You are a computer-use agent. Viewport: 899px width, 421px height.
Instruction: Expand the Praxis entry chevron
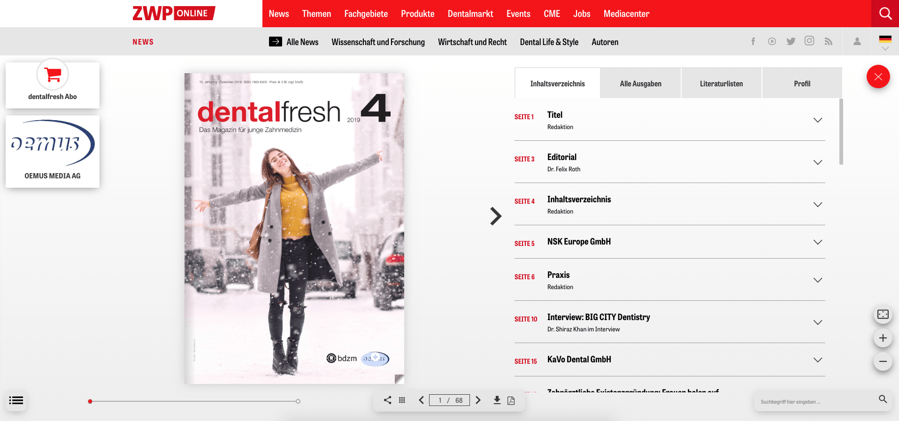818,280
